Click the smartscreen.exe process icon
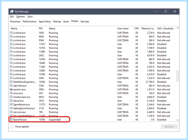The height and width of the screenshot is (140, 188). 11,97
